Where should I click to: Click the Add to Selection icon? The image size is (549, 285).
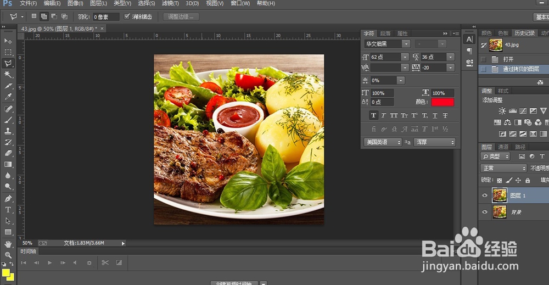pos(44,16)
